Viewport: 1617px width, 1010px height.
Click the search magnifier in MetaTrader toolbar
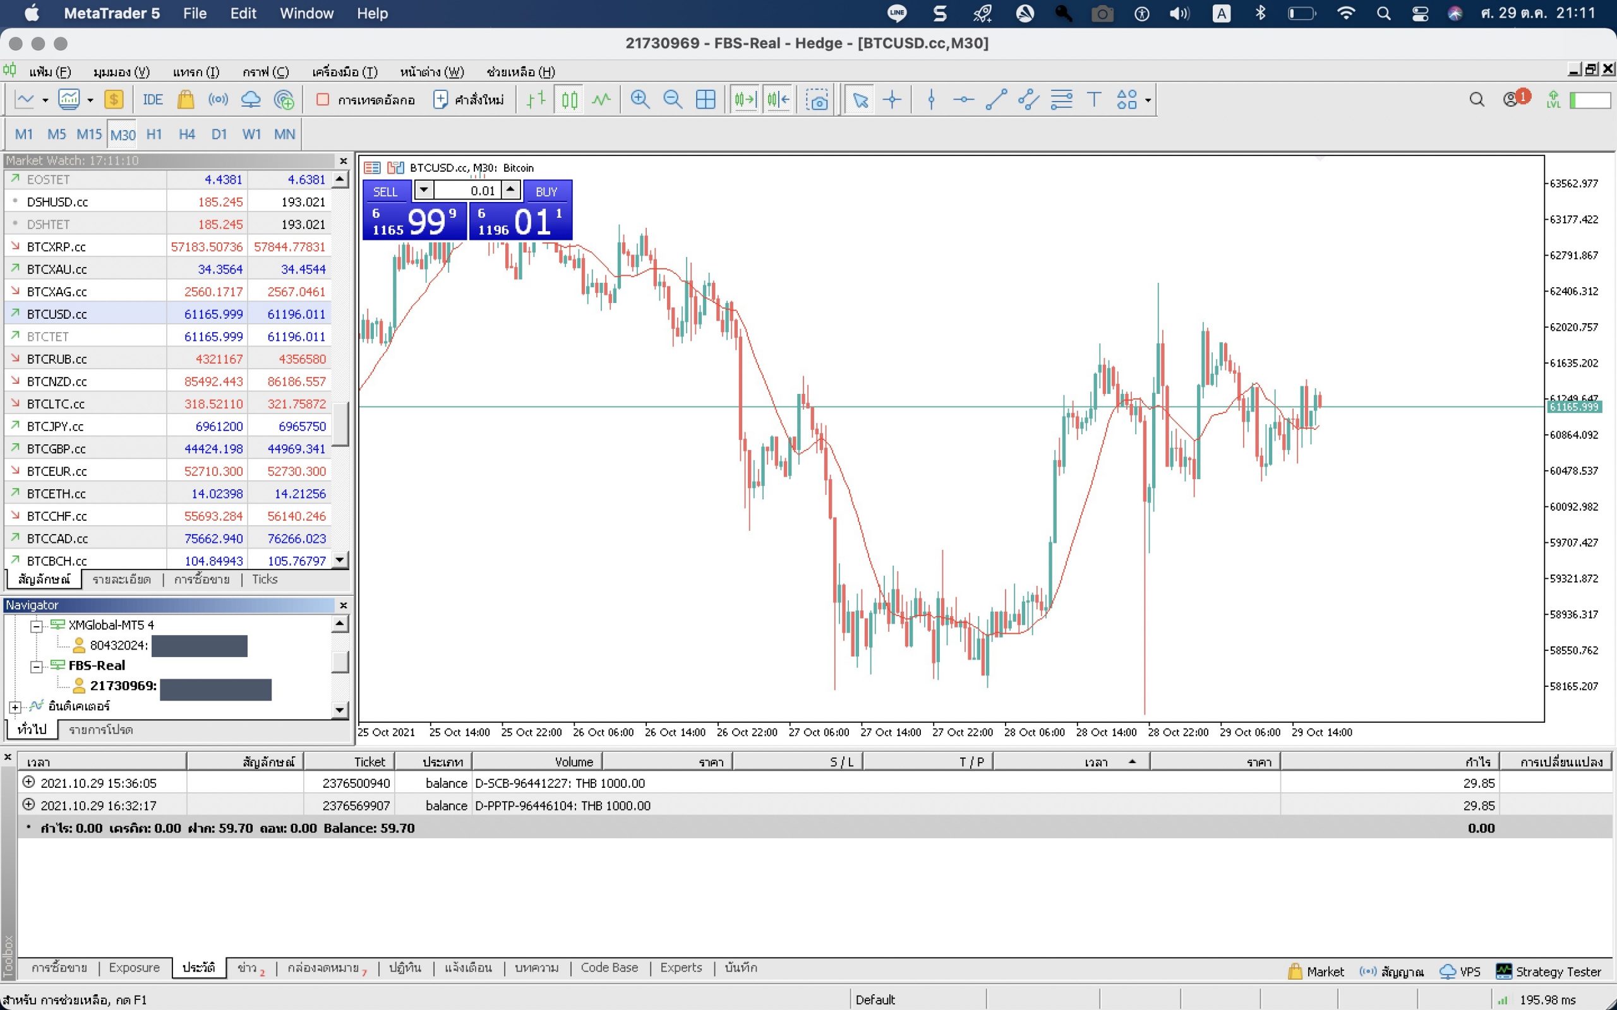pyautogui.click(x=1477, y=100)
